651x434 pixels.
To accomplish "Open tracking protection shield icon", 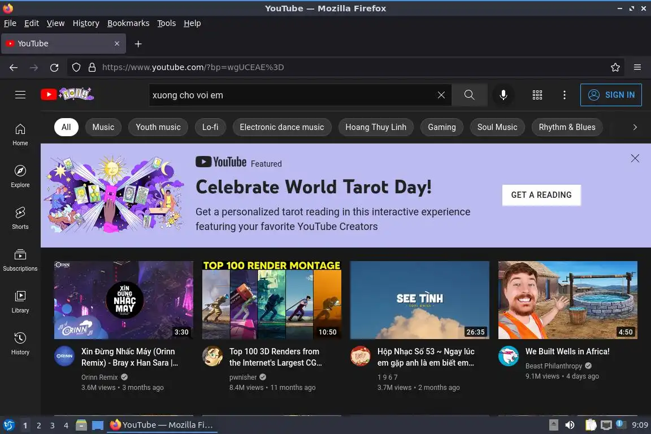I will (x=76, y=67).
